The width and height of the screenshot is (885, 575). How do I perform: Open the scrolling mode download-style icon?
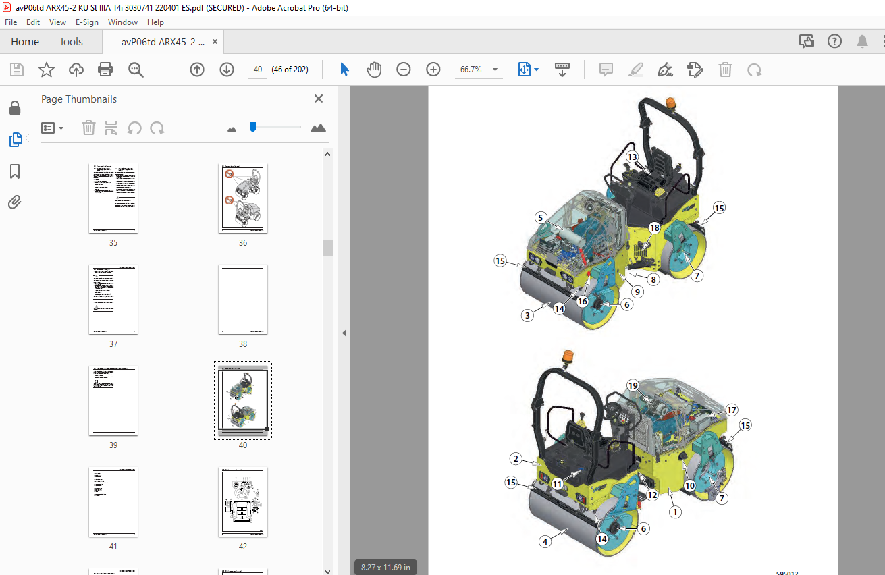tap(562, 70)
